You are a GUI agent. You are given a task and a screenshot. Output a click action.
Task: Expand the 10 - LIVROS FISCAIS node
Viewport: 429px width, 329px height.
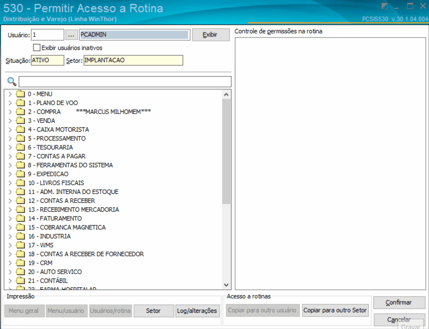pos(10,183)
